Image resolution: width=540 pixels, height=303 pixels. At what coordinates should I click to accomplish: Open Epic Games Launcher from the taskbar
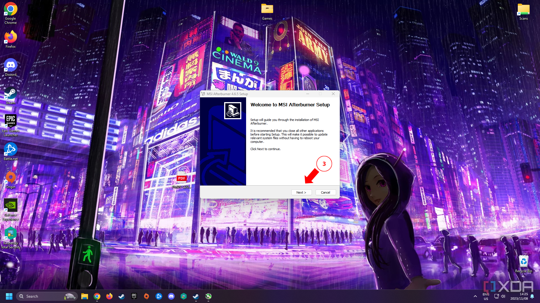(134, 296)
